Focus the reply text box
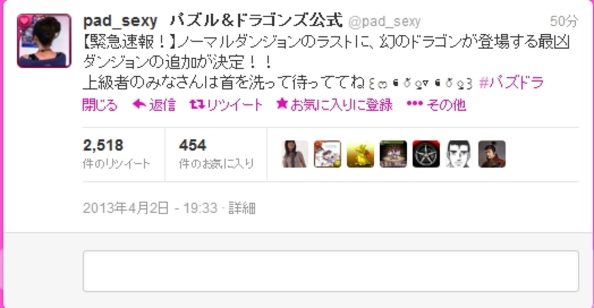 (331, 271)
